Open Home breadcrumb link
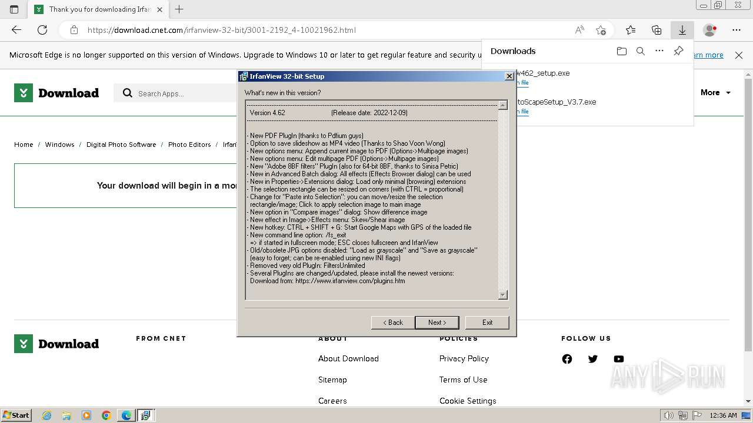This screenshot has height=423, width=753. coord(24,145)
